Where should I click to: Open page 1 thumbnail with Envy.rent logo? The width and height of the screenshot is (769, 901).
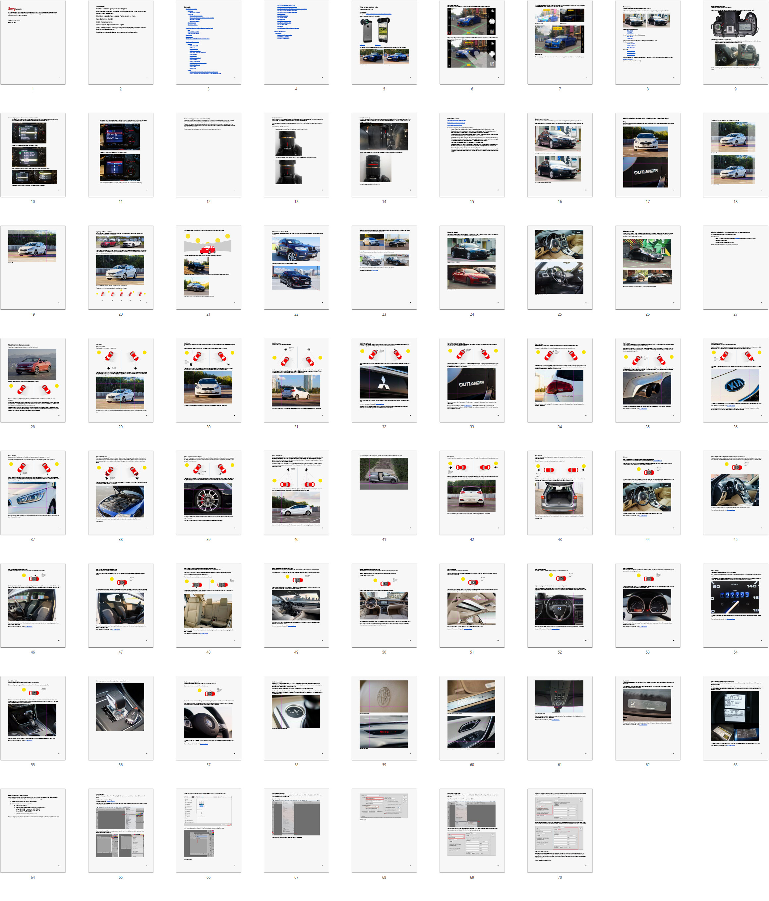click(32, 42)
